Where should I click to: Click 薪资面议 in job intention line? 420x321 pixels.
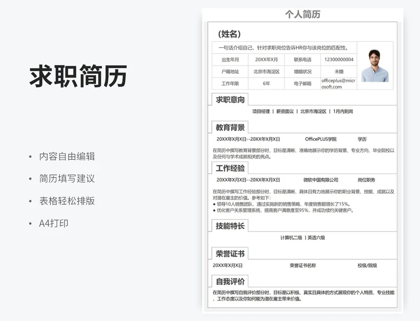point(285,112)
